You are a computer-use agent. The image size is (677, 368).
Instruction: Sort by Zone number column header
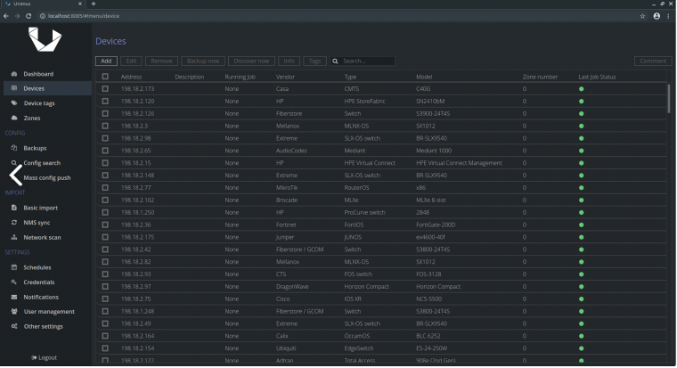coord(540,77)
